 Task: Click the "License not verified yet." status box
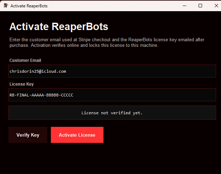point(112,113)
